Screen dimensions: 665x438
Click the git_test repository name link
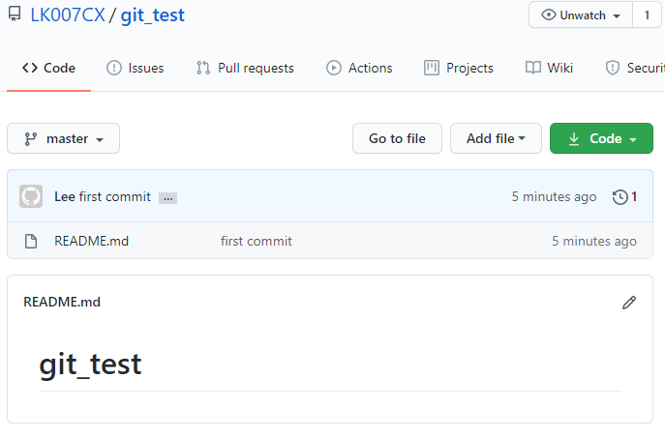[153, 15]
